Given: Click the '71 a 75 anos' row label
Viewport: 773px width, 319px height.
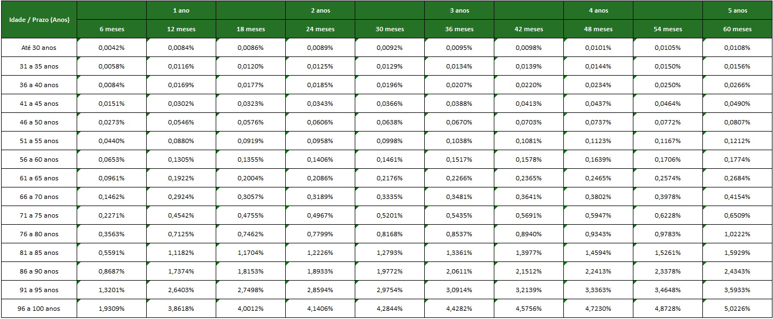Looking at the screenshot, I should [x=39, y=215].
